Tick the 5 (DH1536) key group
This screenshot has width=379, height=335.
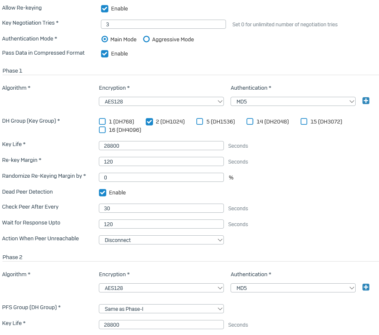point(200,121)
